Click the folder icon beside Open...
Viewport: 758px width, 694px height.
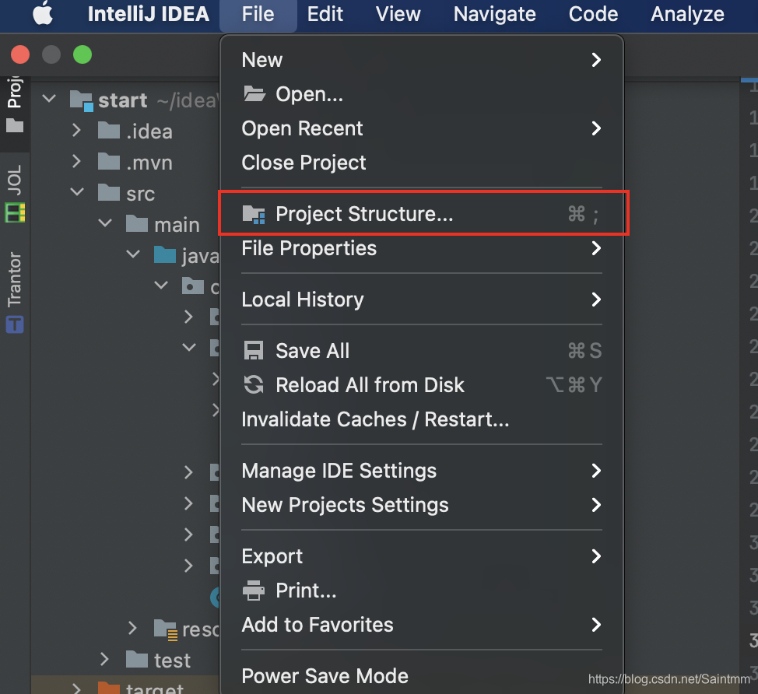254,93
